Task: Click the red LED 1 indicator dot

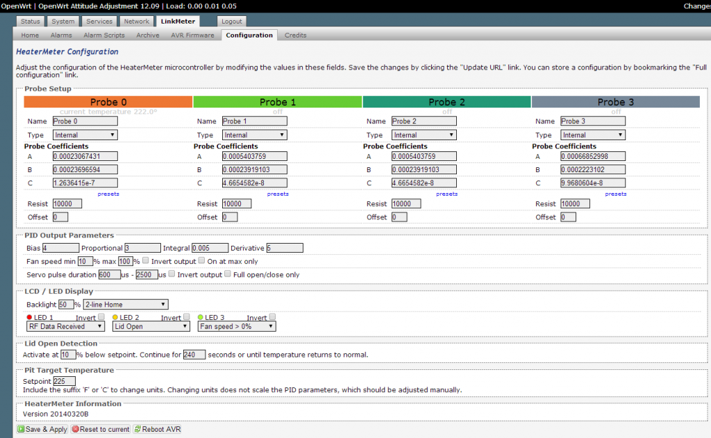Action: [29, 317]
